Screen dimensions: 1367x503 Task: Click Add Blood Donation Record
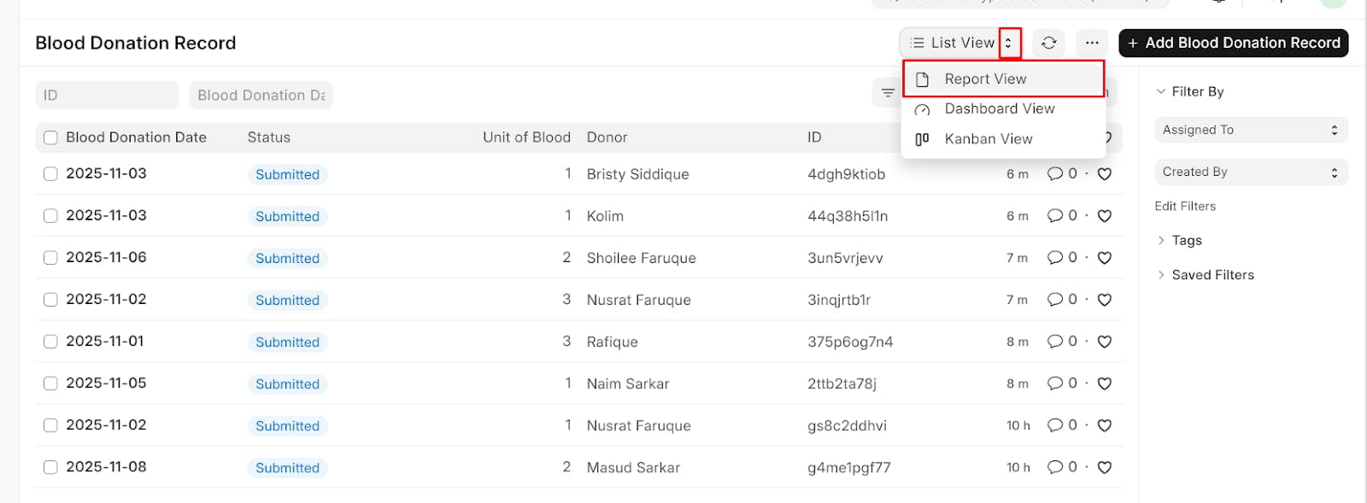[x=1233, y=42]
